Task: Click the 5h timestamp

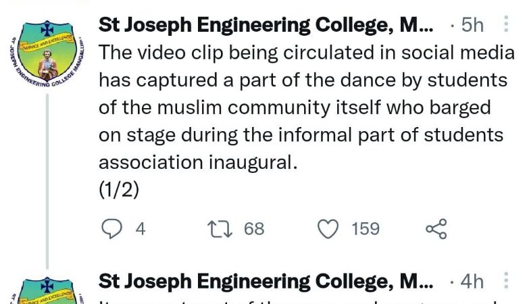Action: click(472, 25)
